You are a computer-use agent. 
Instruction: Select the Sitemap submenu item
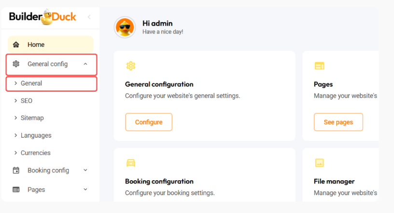[x=32, y=118]
